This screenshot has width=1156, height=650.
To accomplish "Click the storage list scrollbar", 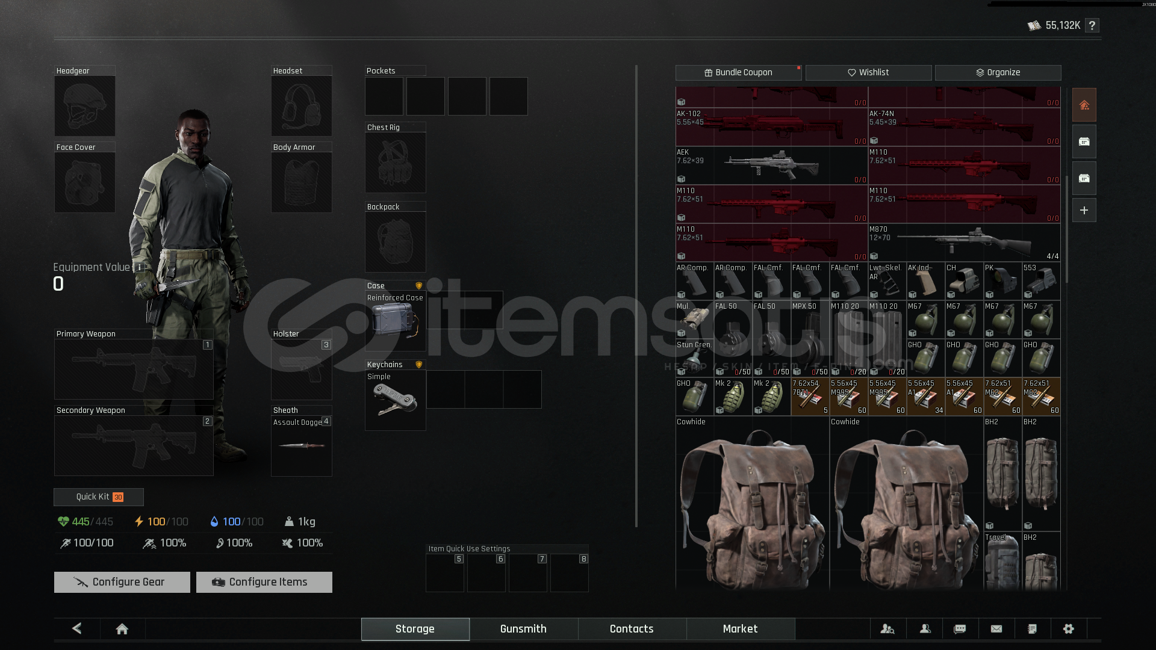I will click(1066, 229).
